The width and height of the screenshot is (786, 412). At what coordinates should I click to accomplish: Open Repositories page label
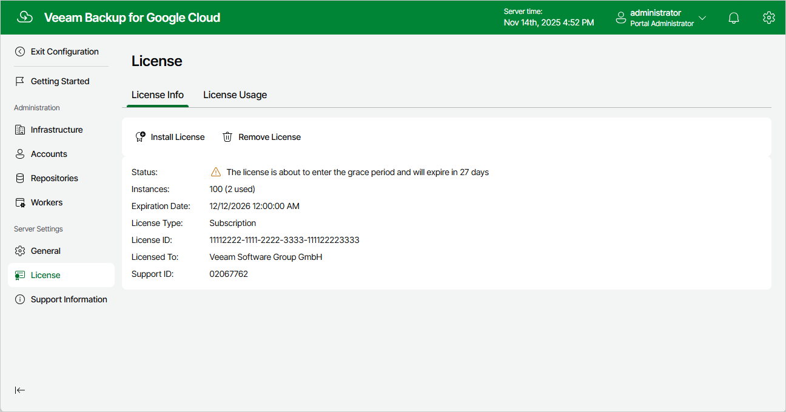tap(55, 178)
